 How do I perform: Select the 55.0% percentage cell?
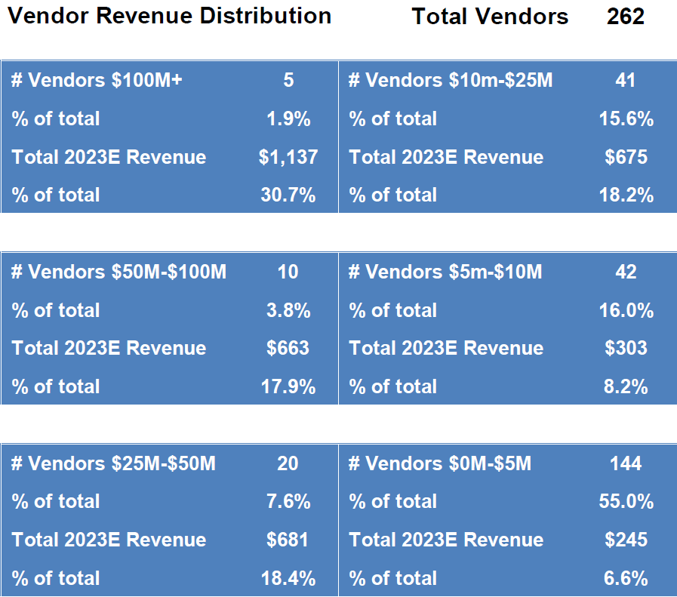tap(626, 501)
